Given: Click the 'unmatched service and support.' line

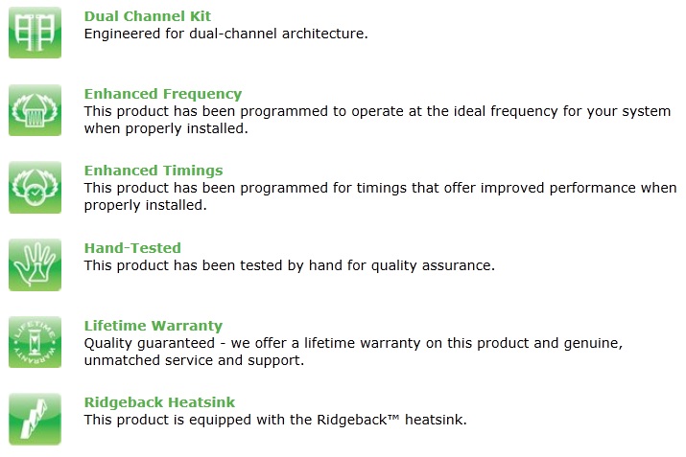Looking at the screenshot, I should (x=194, y=360).
